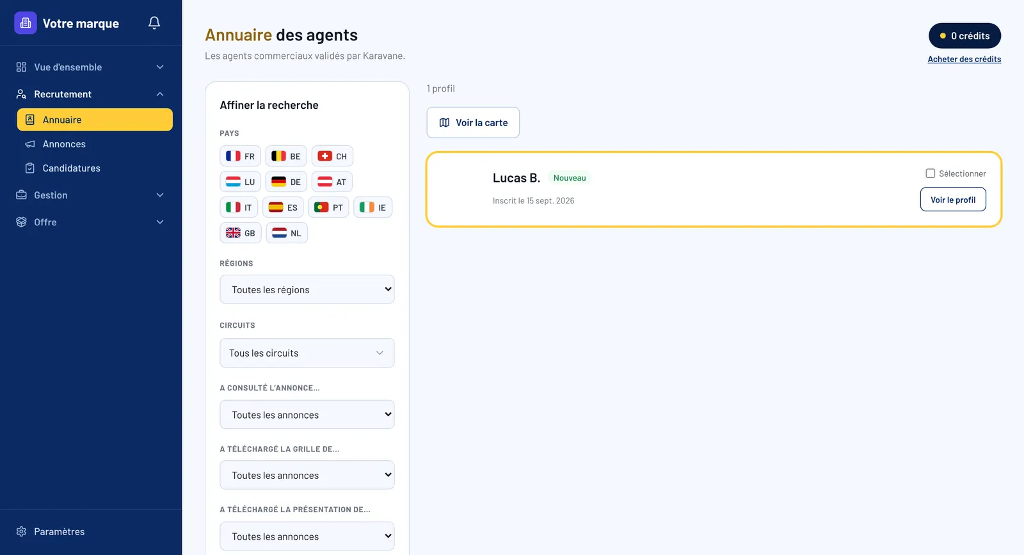1024x555 pixels.
Task: Toggle the CH country filter
Action: (x=332, y=156)
